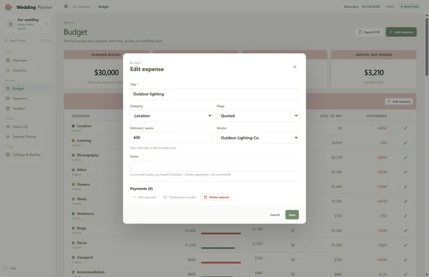Click the card icon for Create payment plan
Screen dimensions: 429x277
pyautogui.click(x=165, y=197)
